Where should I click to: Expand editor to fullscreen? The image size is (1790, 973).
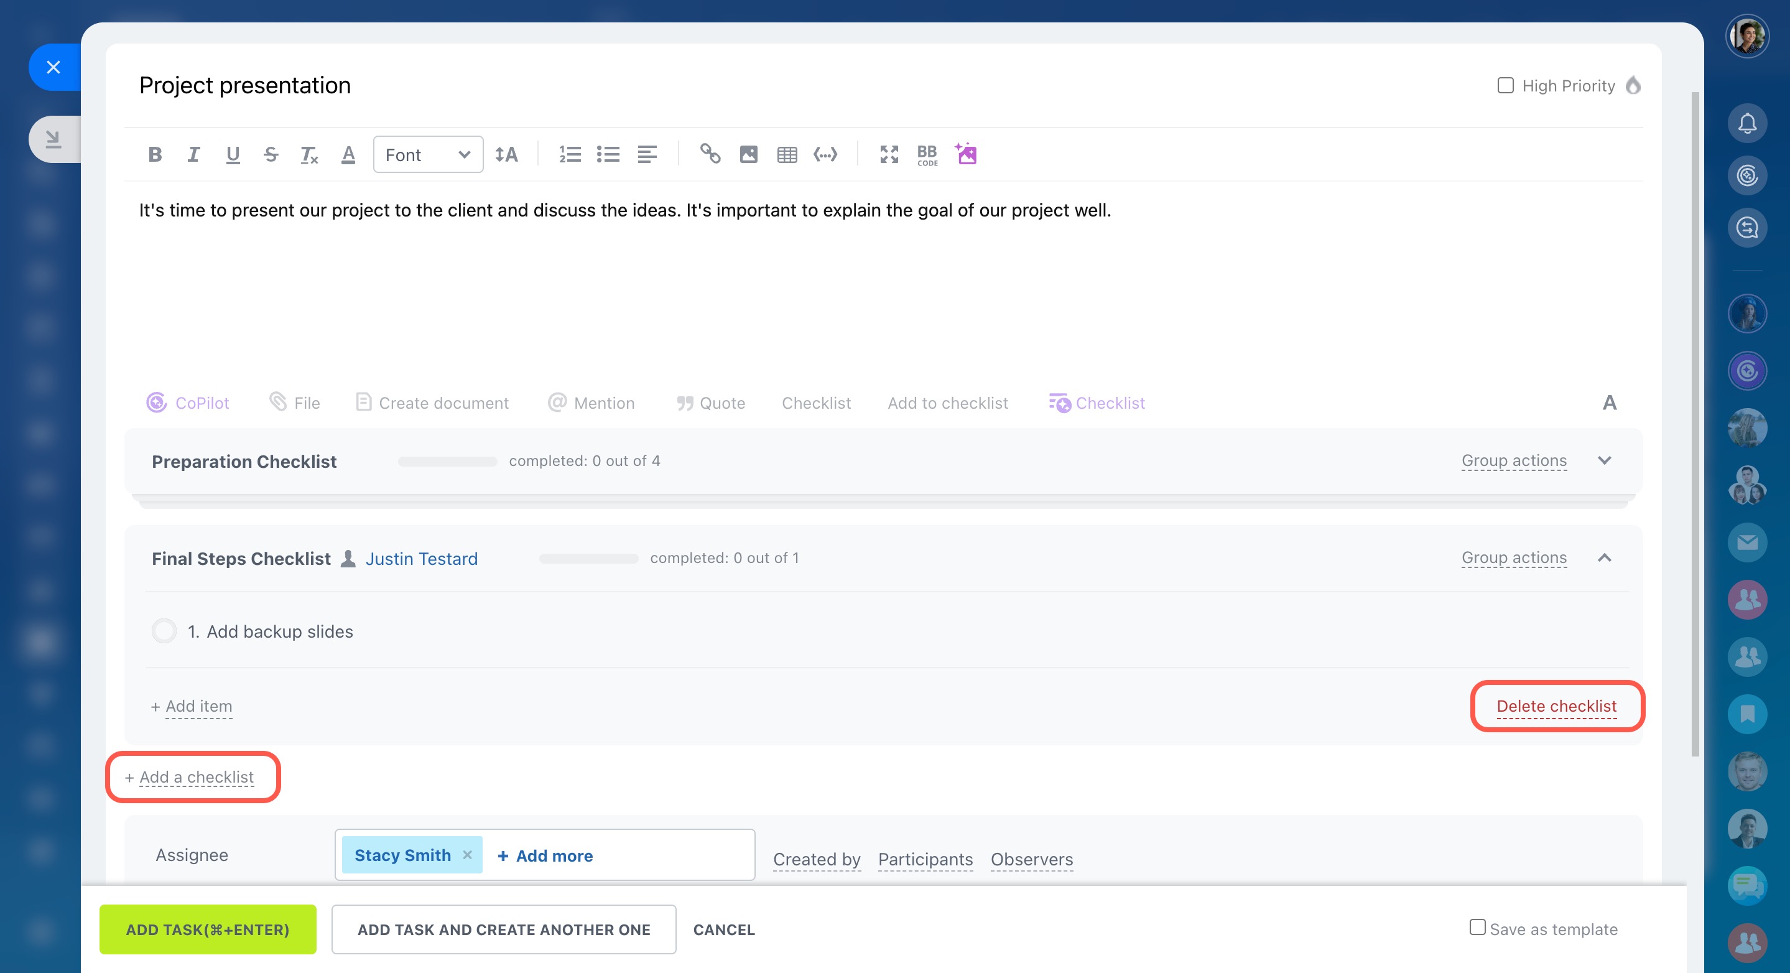click(889, 154)
